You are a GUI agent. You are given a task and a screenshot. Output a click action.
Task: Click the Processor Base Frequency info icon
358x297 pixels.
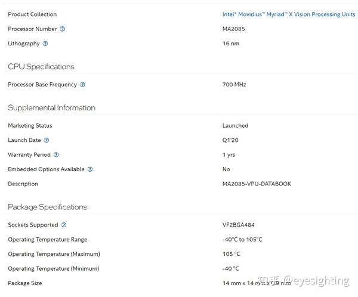point(82,85)
